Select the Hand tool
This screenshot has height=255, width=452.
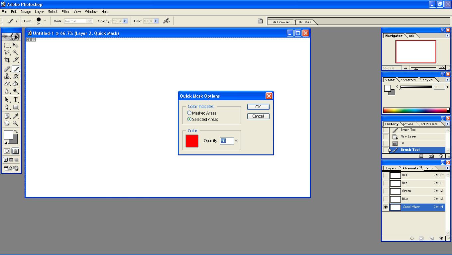pyautogui.click(x=7, y=123)
